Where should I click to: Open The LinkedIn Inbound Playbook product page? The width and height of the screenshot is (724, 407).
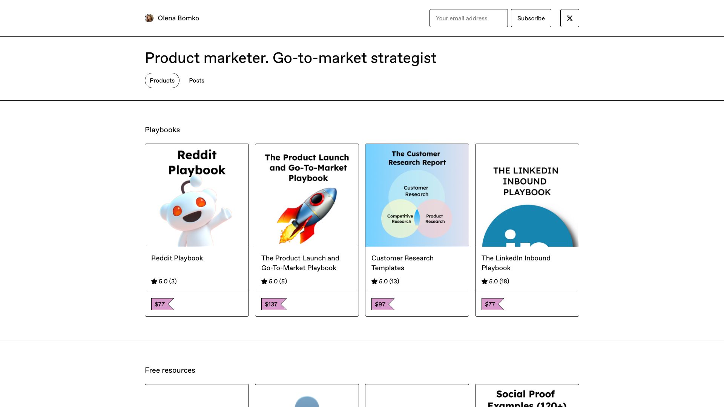[516, 263]
